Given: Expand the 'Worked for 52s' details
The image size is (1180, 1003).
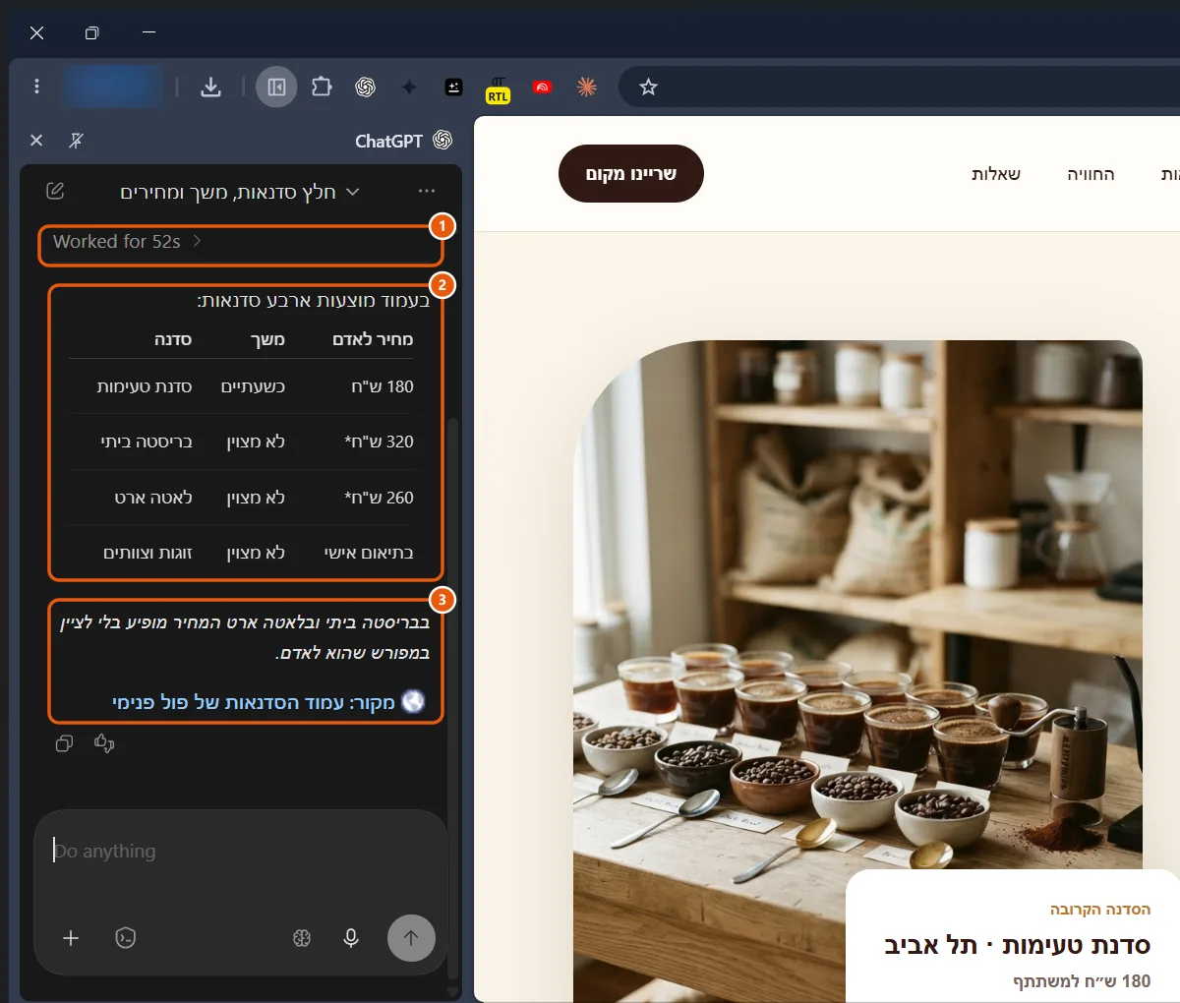Looking at the screenshot, I should click(x=127, y=241).
